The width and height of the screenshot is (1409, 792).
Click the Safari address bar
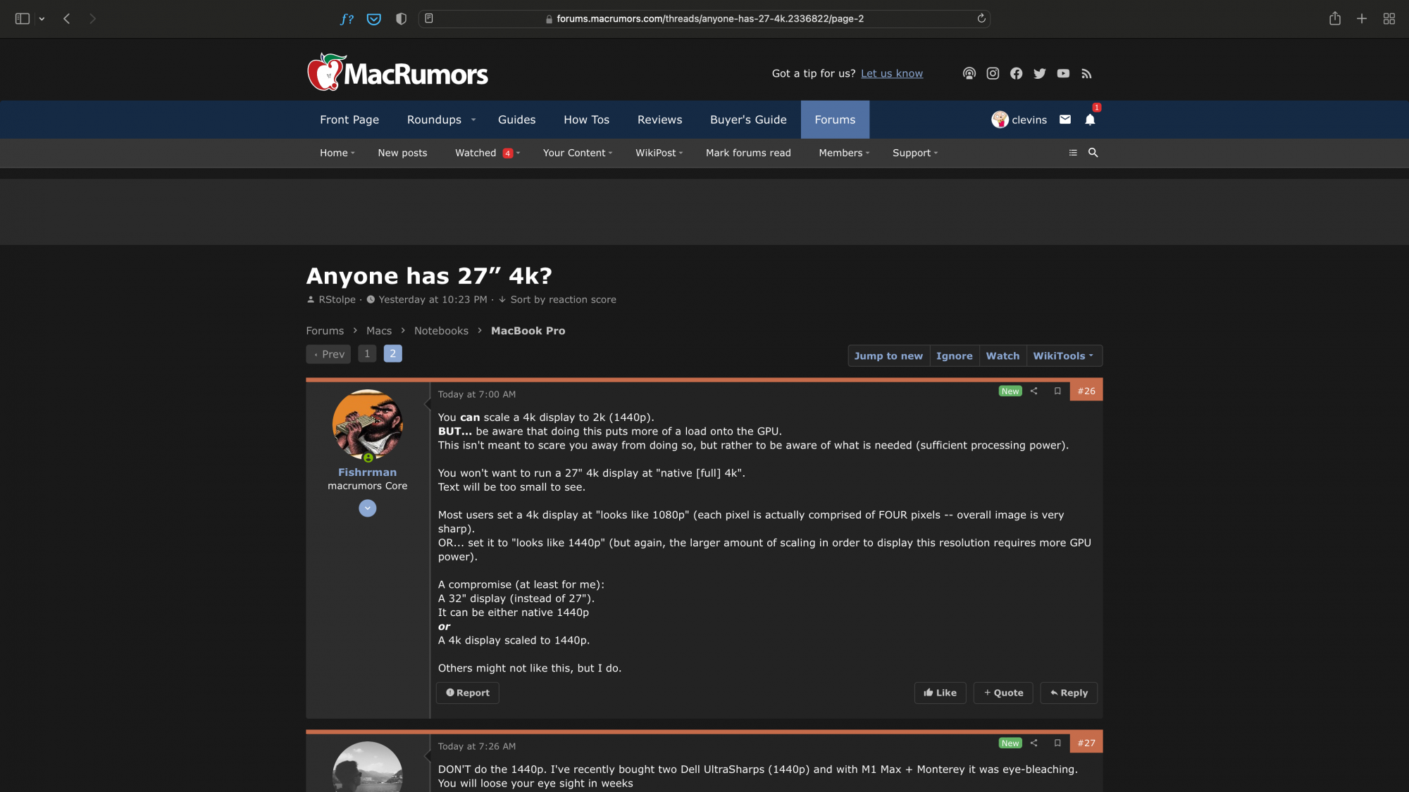click(704, 18)
